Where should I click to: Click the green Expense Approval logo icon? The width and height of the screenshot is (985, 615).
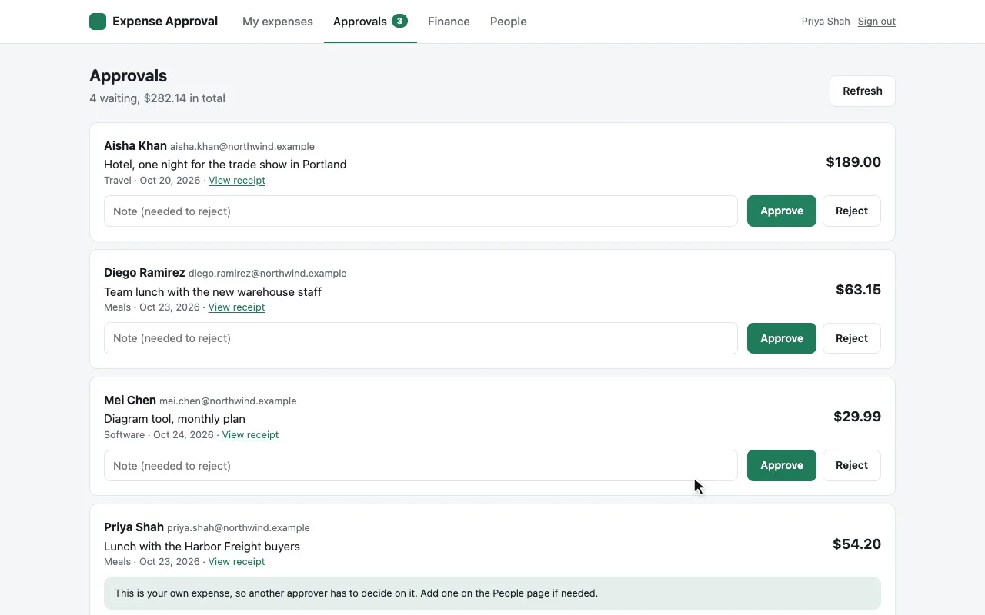[98, 22]
